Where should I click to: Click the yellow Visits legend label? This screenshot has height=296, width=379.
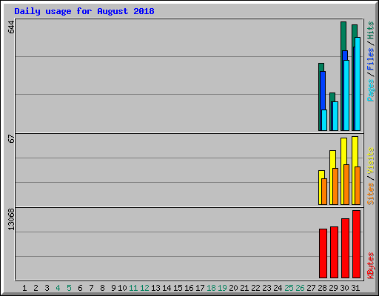(370, 161)
